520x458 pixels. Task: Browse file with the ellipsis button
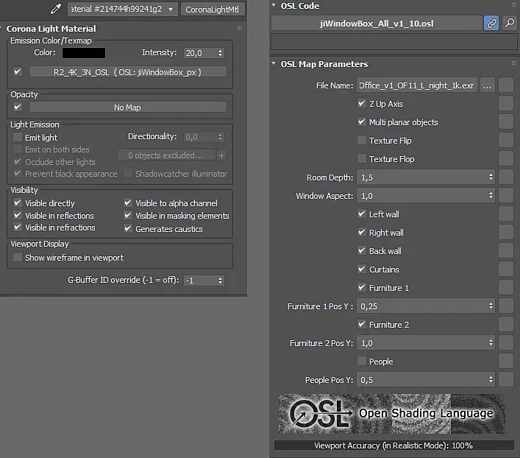click(x=487, y=85)
